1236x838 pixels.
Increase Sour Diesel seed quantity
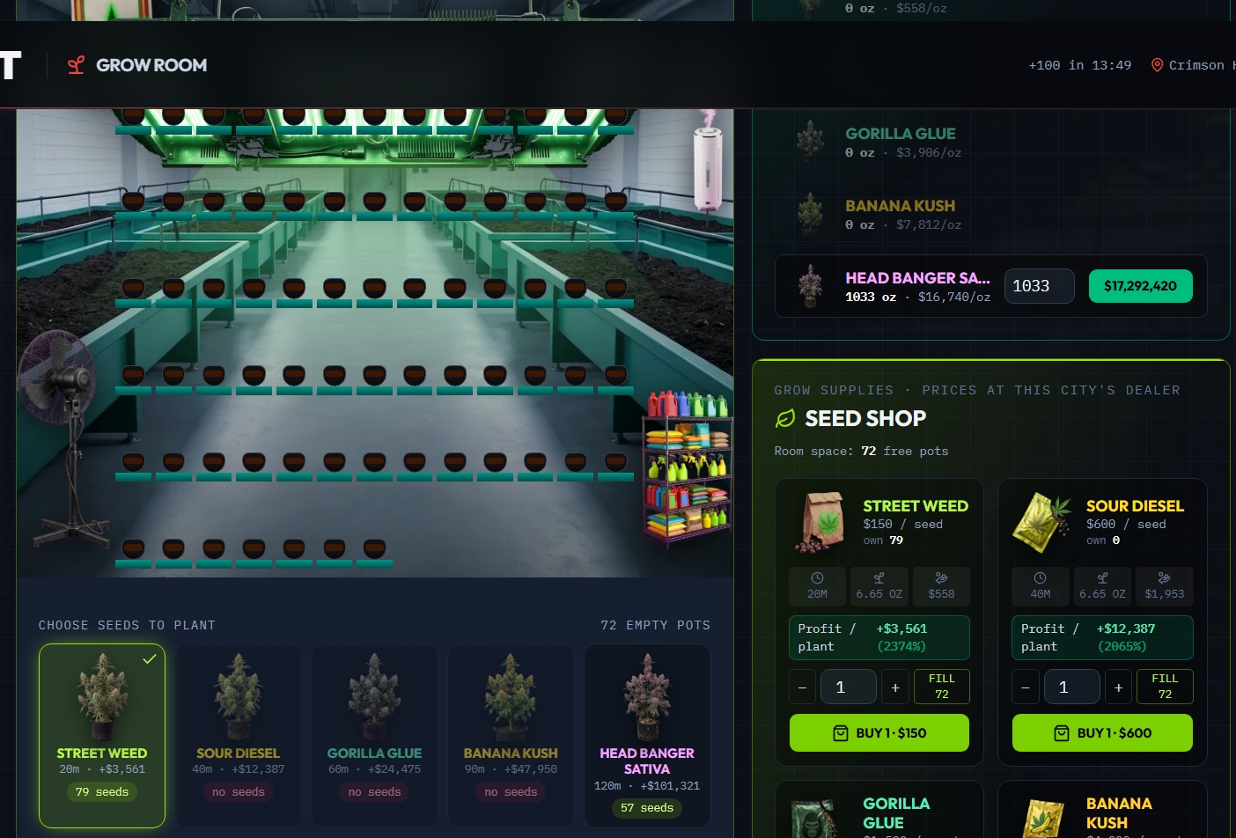pos(1118,687)
